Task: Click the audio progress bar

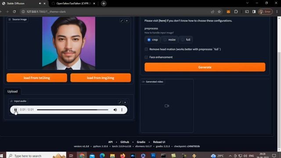Action: tap(72, 110)
